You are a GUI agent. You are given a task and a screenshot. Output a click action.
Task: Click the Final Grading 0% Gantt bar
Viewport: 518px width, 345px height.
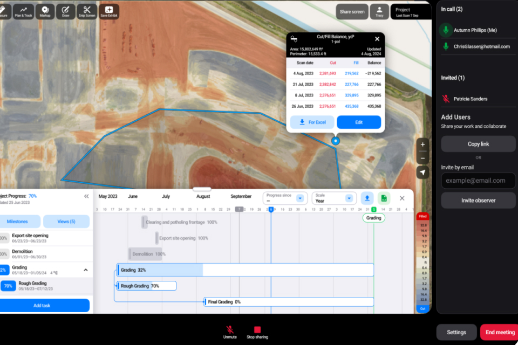(289, 302)
